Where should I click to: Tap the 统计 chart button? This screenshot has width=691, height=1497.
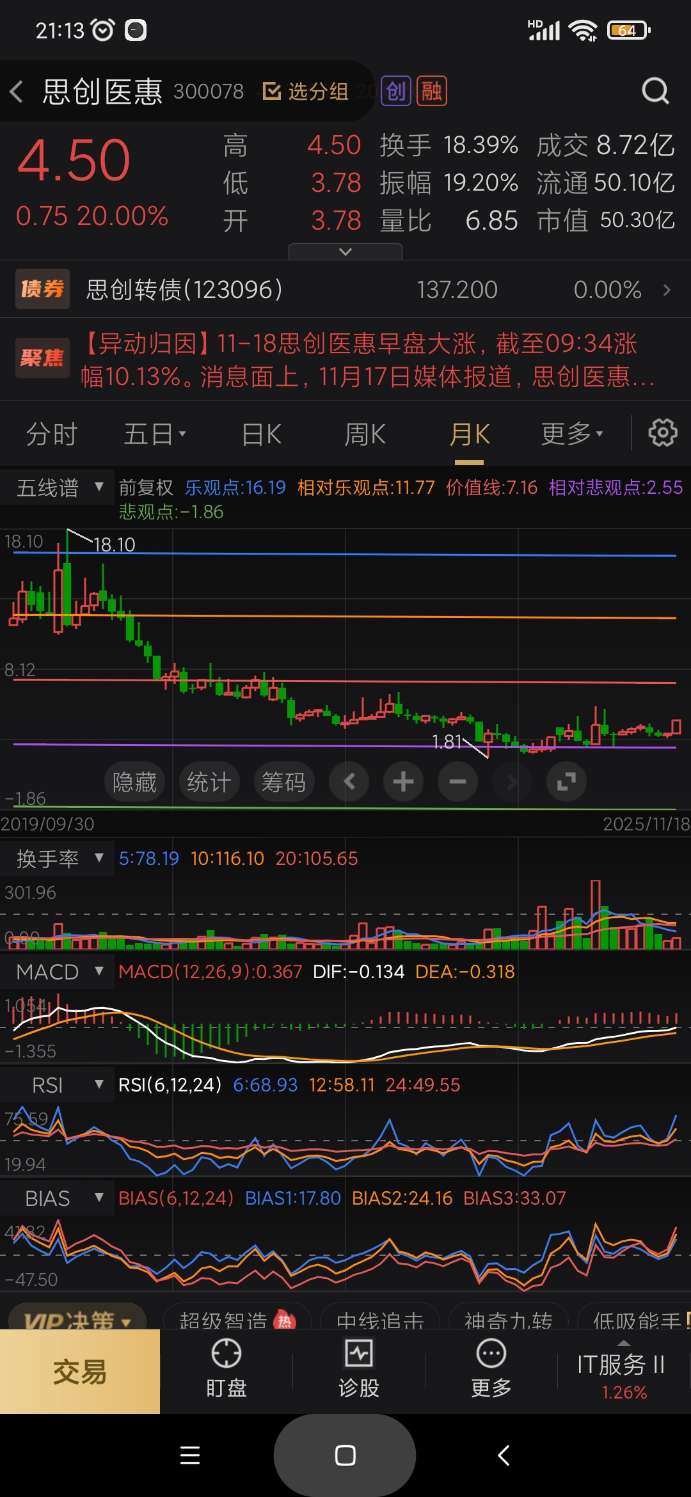point(209,782)
